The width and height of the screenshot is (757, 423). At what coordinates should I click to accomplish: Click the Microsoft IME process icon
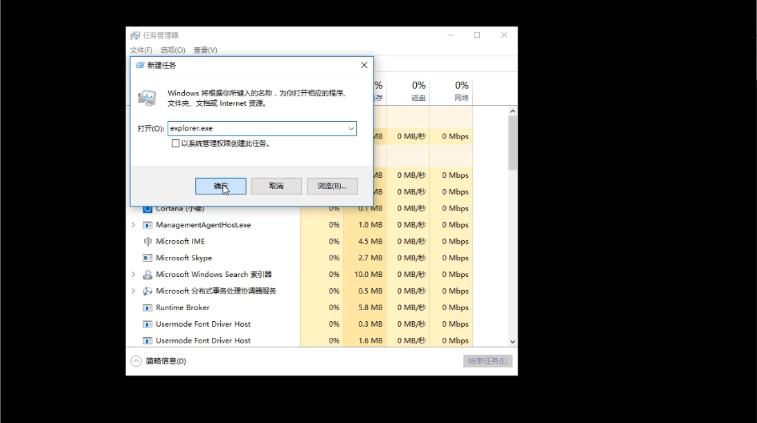148,242
